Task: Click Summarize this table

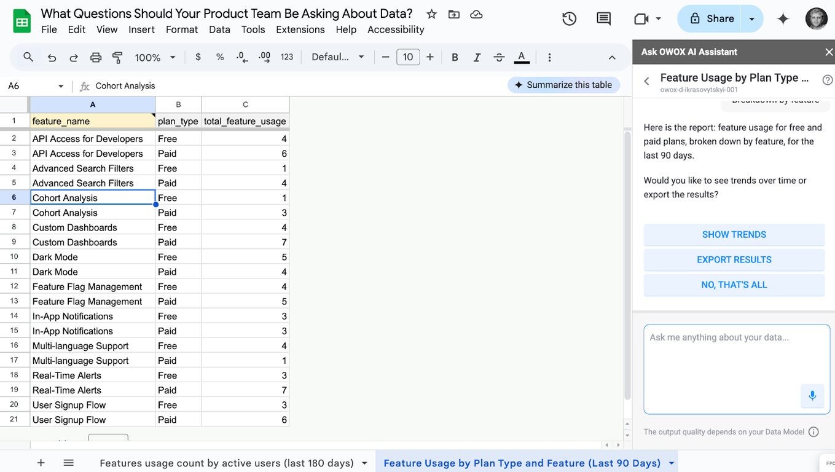Action: (563, 85)
